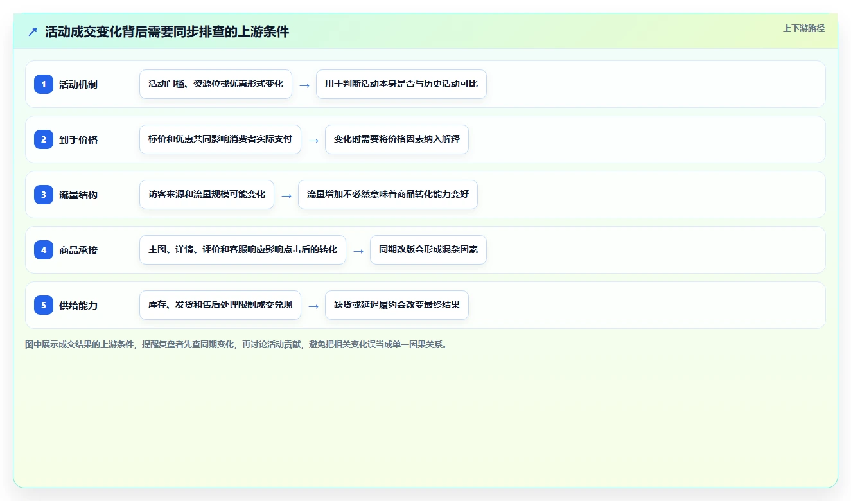The image size is (851, 501).
Task: Click the number 2 badge for 到手价格
Action: [44, 139]
